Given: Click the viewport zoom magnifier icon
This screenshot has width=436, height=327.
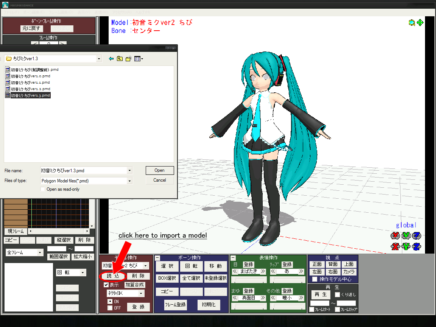Looking at the screenshot, I should click(412, 23).
